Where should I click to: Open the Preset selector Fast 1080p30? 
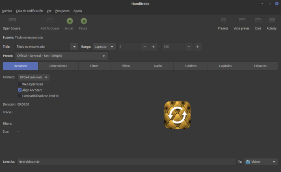click(x=61, y=56)
